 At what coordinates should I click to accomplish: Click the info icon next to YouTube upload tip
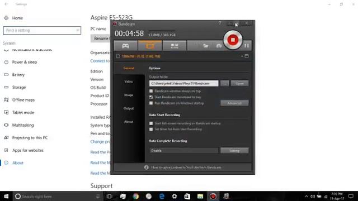click(147, 167)
